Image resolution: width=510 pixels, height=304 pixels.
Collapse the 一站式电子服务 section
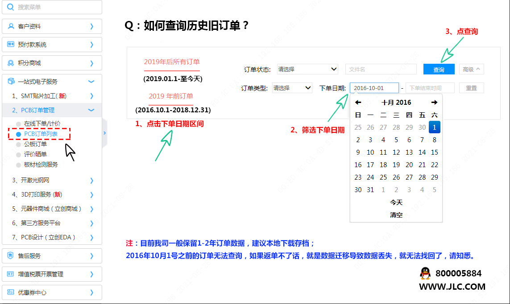point(91,82)
